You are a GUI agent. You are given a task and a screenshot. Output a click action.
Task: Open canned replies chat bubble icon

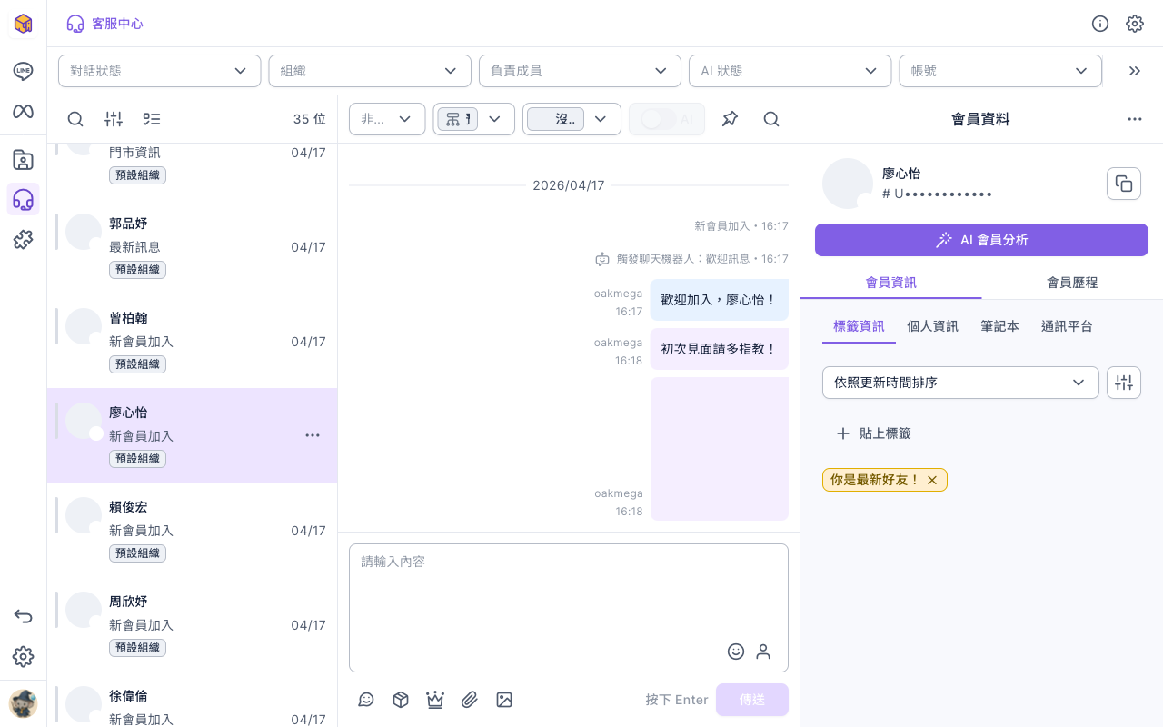(x=366, y=700)
